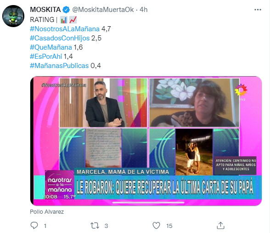Viewport: 270px width, 233px height.
Task: Like the tweet with heart icon
Action: point(156,225)
